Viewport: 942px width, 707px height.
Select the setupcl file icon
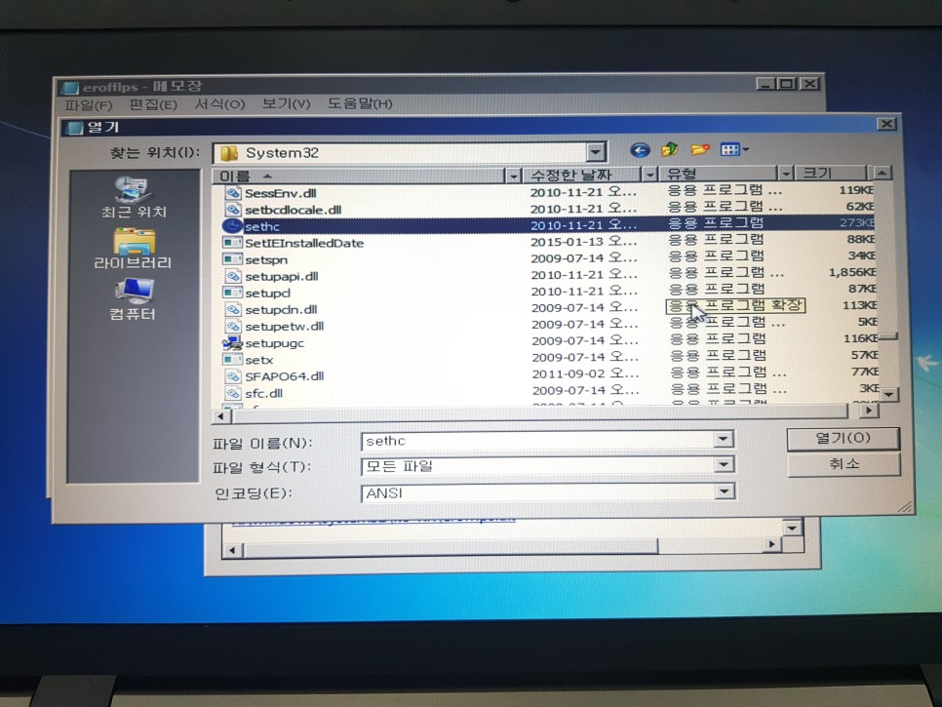pos(232,294)
